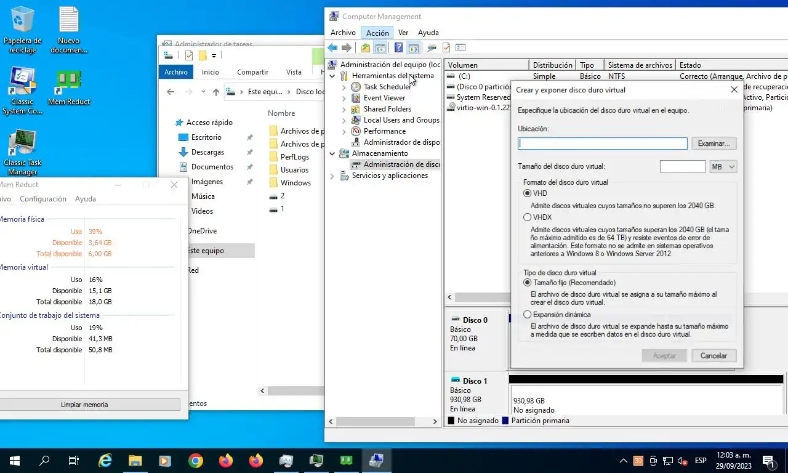Open the notification center icon
This screenshot has width=788, height=473.
(x=768, y=460)
